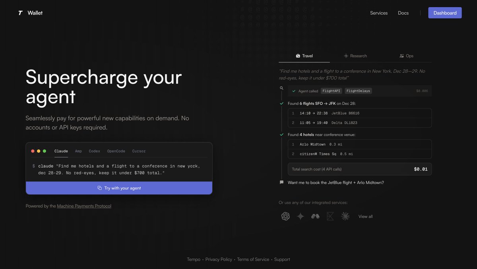Click the Supercharge your agent heading
Image resolution: width=477 pixels, height=269 pixels.
click(104, 87)
